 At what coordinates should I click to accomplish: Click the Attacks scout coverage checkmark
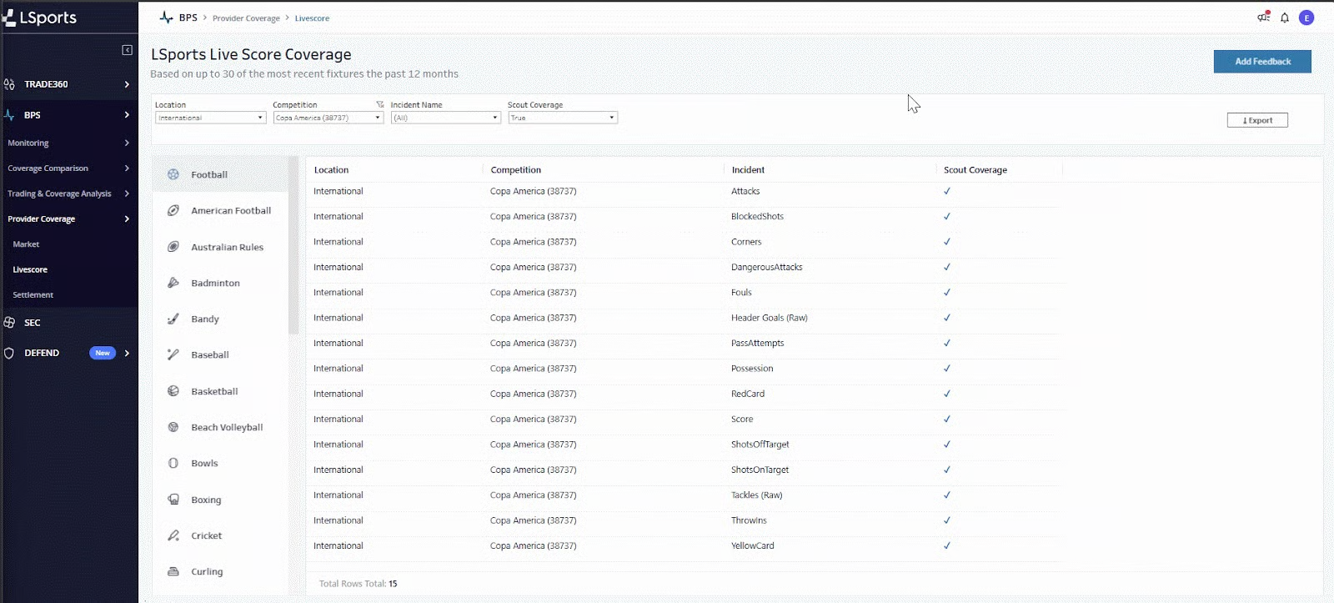(947, 191)
